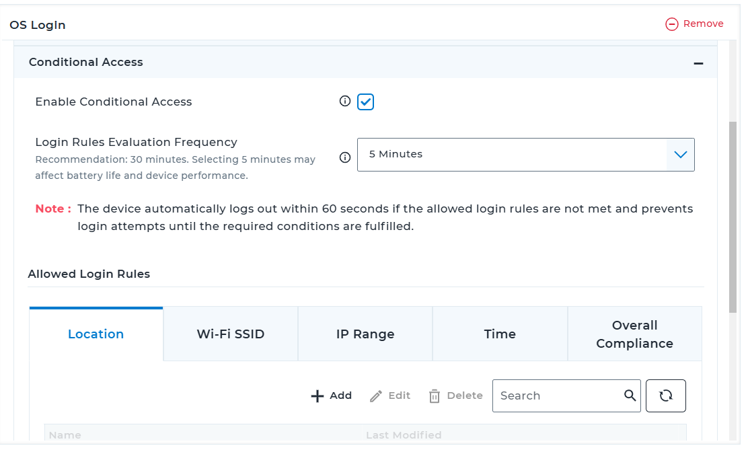Go to the Time tab
The width and height of the screenshot is (748, 452).
click(500, 334)
